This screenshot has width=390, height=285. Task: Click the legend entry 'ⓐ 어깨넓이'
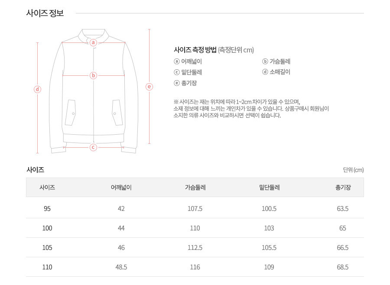click(x=188, y=62)
